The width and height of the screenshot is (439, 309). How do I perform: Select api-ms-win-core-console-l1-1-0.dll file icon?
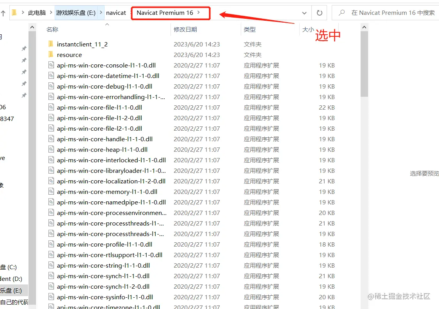51,65
